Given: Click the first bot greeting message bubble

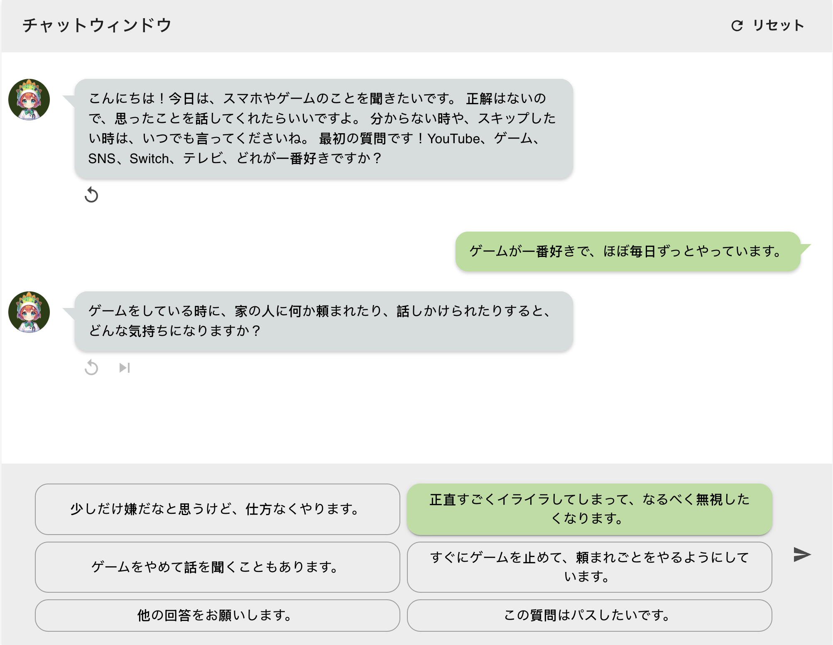Looking at the screenshot, I should tap(323, 129).
